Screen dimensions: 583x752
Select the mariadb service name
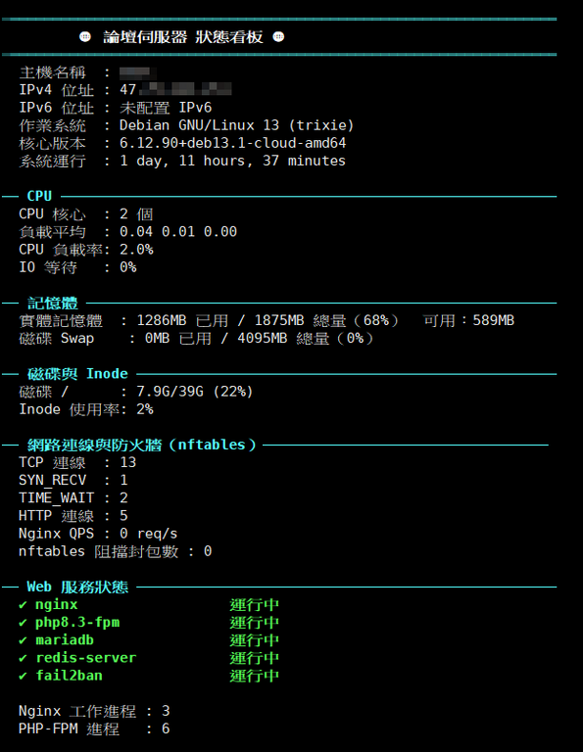click(x=65, y=640)
